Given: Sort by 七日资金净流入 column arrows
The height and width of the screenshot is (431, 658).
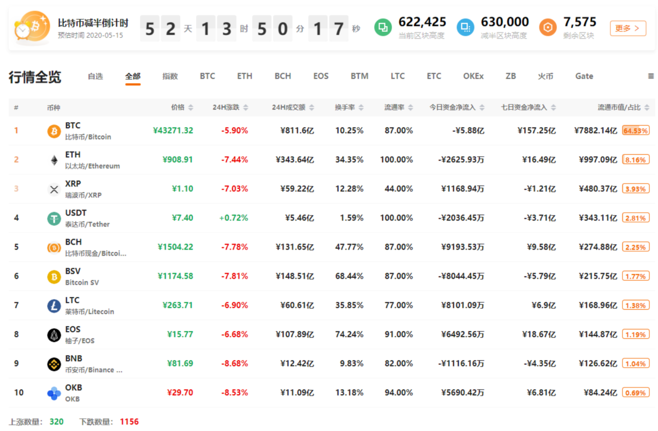Looking at the screenshot, I should 553,108.
